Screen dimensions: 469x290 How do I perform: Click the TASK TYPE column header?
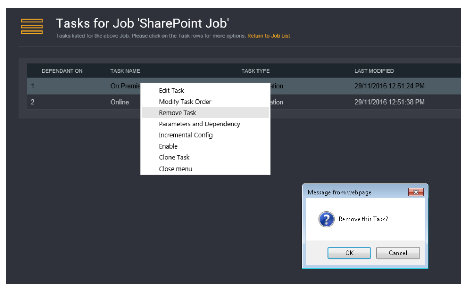[255, 71]
